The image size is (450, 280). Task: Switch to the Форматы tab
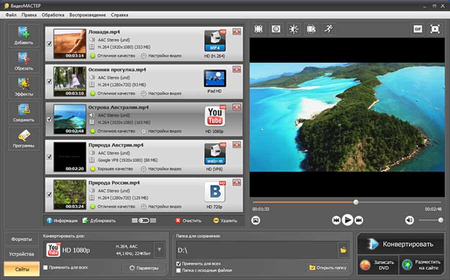(x=21, y=239)
